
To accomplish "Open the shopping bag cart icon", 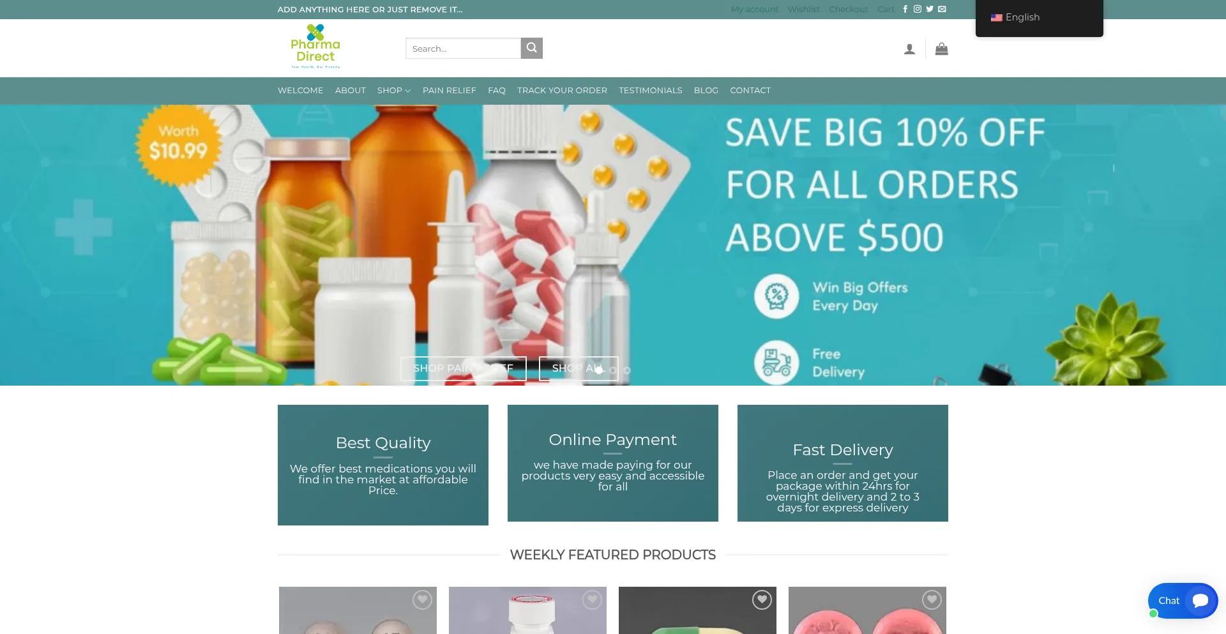I will point(941,49).
